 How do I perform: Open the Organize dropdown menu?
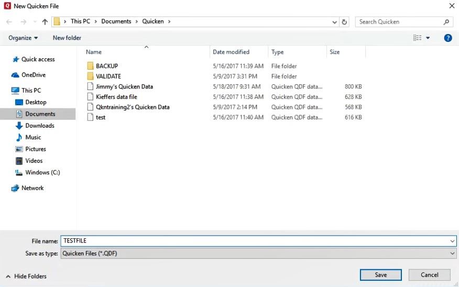click(x=23, y=38)
